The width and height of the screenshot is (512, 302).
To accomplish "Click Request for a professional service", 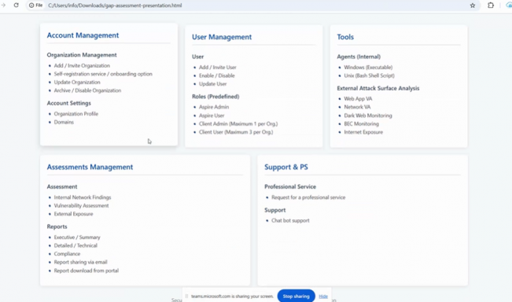I will [308, 197].
